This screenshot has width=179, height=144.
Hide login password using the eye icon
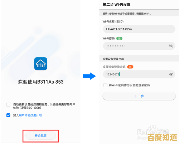coord(171,74)
